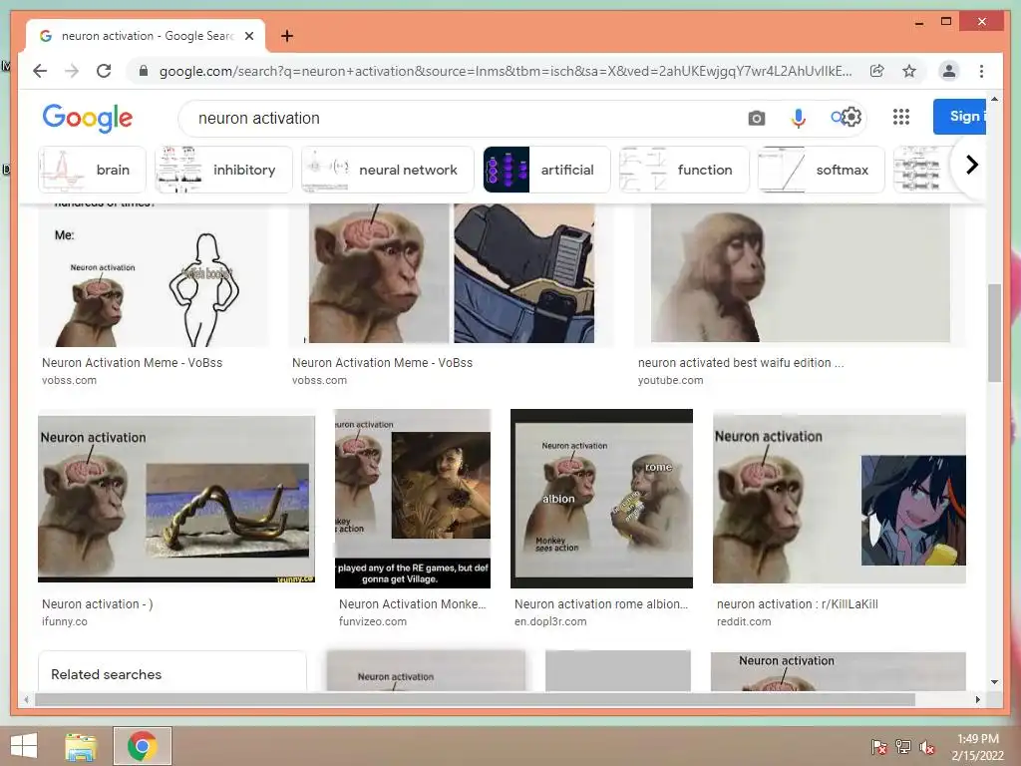Click the forward navigation arrow
Image resolution: width=1021 pixels, height=766 pixels.
72,71
